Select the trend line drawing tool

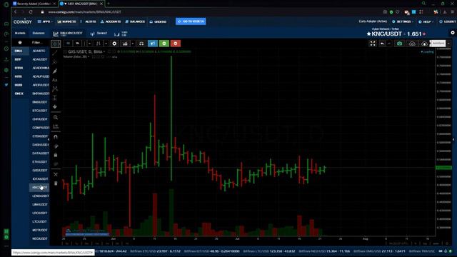pos(55,53)
